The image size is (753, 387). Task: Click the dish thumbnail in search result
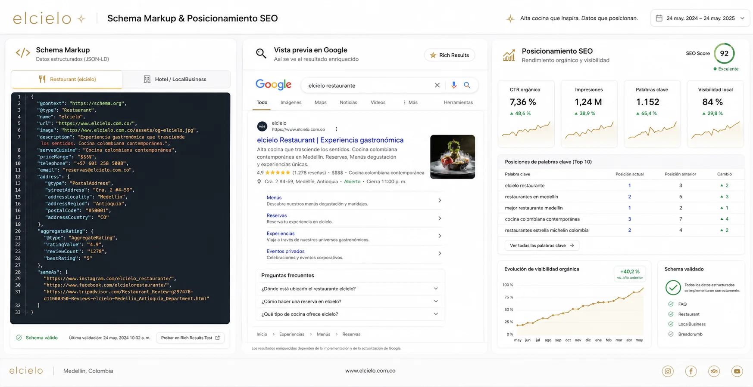tap(453, 157)
